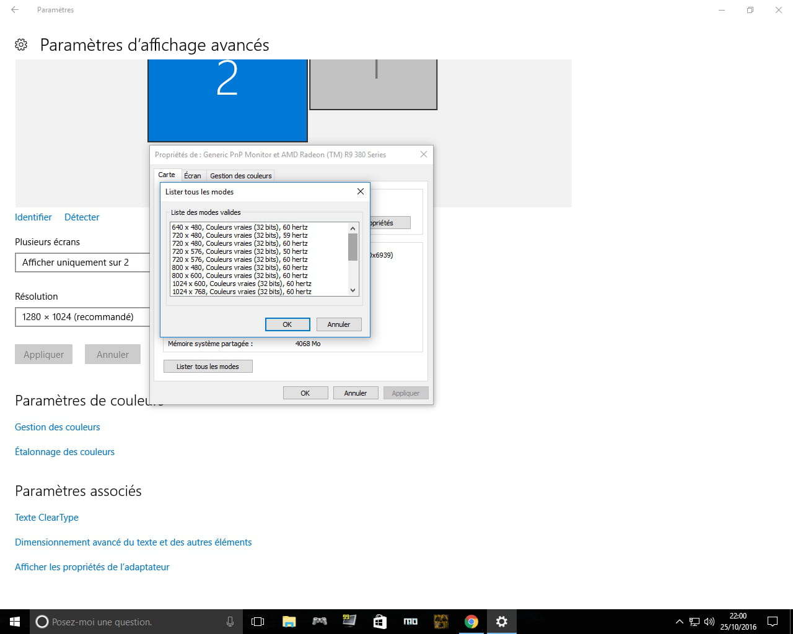Open the Windows Start menu
The image size is (793, 634).
[15, 622]
